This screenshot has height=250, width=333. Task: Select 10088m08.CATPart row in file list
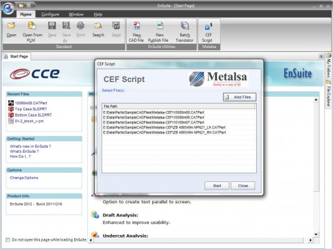179,112
